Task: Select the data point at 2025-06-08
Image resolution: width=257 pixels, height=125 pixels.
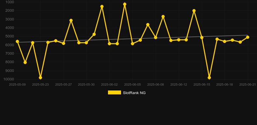Action: (156, 37)
